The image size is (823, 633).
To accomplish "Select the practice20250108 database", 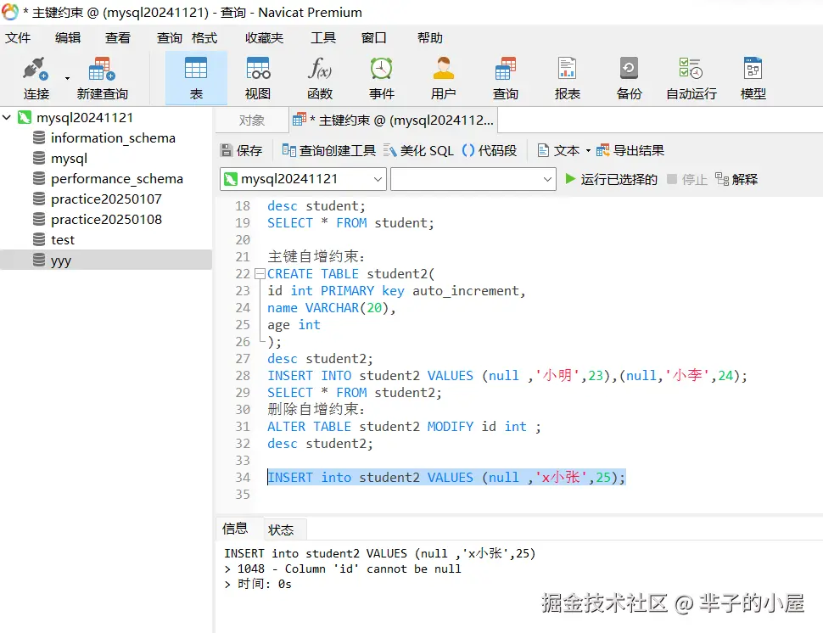I will click(106, 220).
